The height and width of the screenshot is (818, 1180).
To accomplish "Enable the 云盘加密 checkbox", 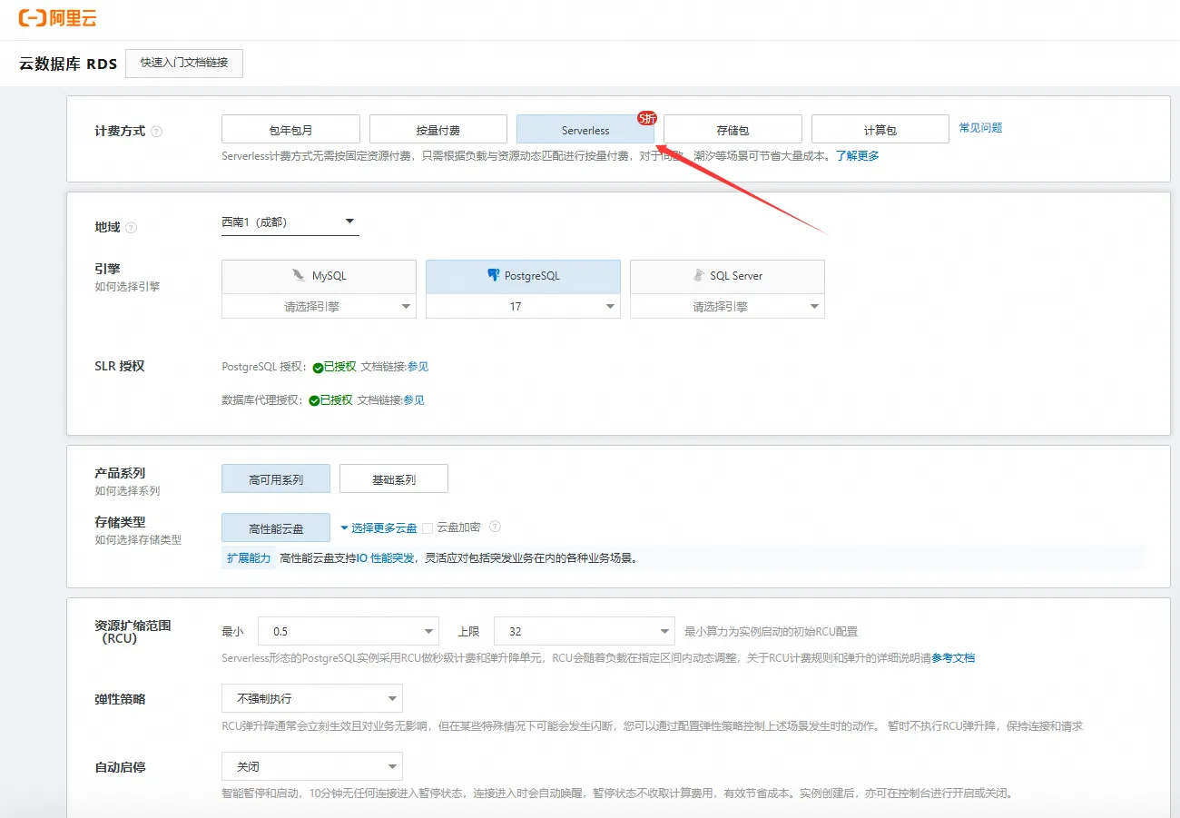I will [428, 528].
